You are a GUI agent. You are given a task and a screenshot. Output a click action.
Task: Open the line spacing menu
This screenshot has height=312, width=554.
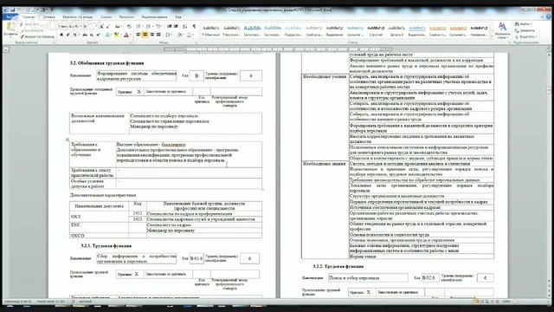coord(169,35)
